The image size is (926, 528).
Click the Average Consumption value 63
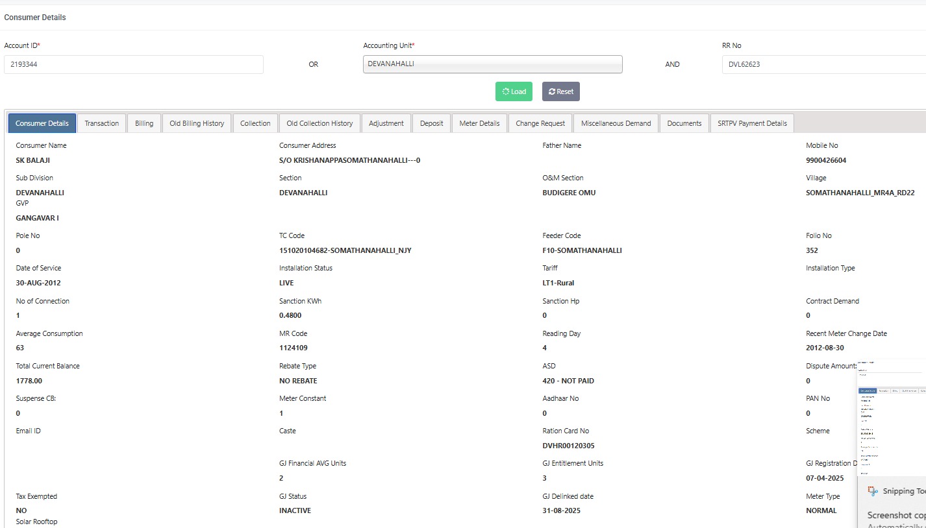pyautogui.click(x=20, y=348)
